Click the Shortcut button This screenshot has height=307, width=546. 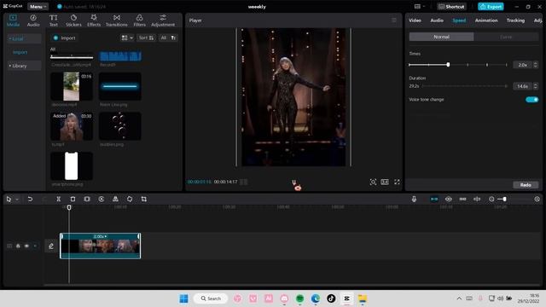451,7
